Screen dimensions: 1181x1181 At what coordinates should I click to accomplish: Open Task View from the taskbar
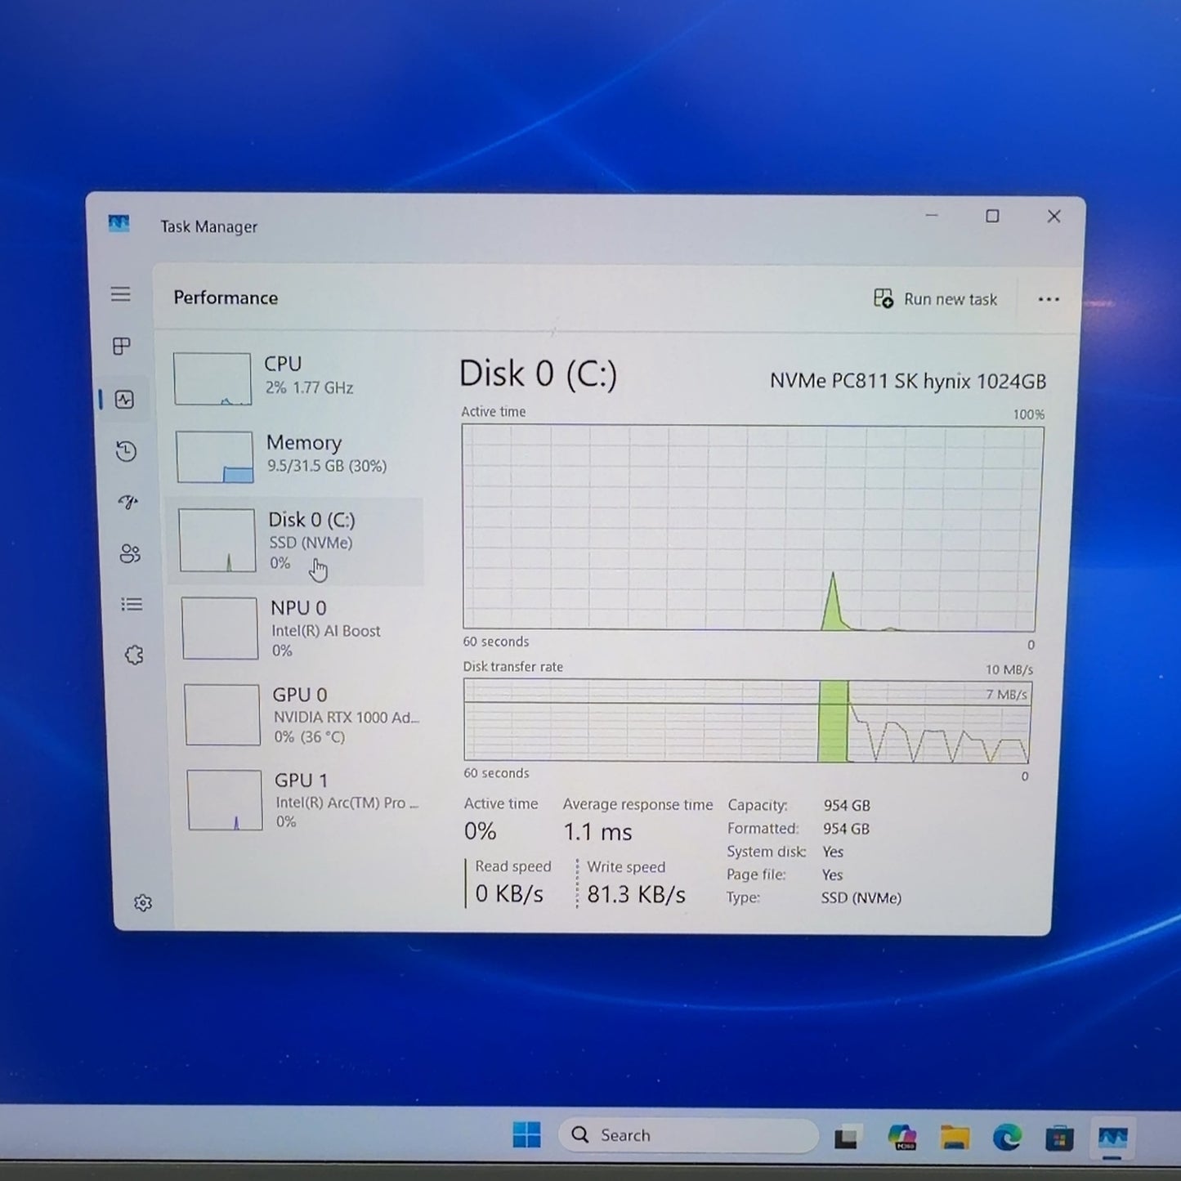[x=846, y=1138]
